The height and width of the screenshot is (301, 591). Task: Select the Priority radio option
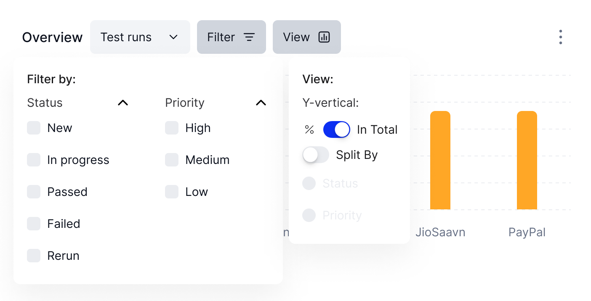309,215
